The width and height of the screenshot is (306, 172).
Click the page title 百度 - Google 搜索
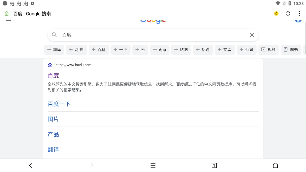32,14
